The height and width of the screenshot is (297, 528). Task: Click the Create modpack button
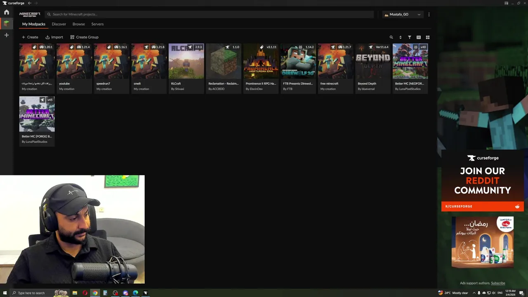30,37
